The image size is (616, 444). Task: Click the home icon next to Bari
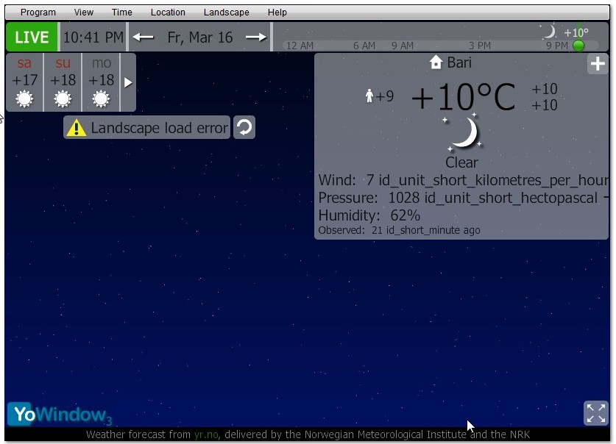click(436, 62)
